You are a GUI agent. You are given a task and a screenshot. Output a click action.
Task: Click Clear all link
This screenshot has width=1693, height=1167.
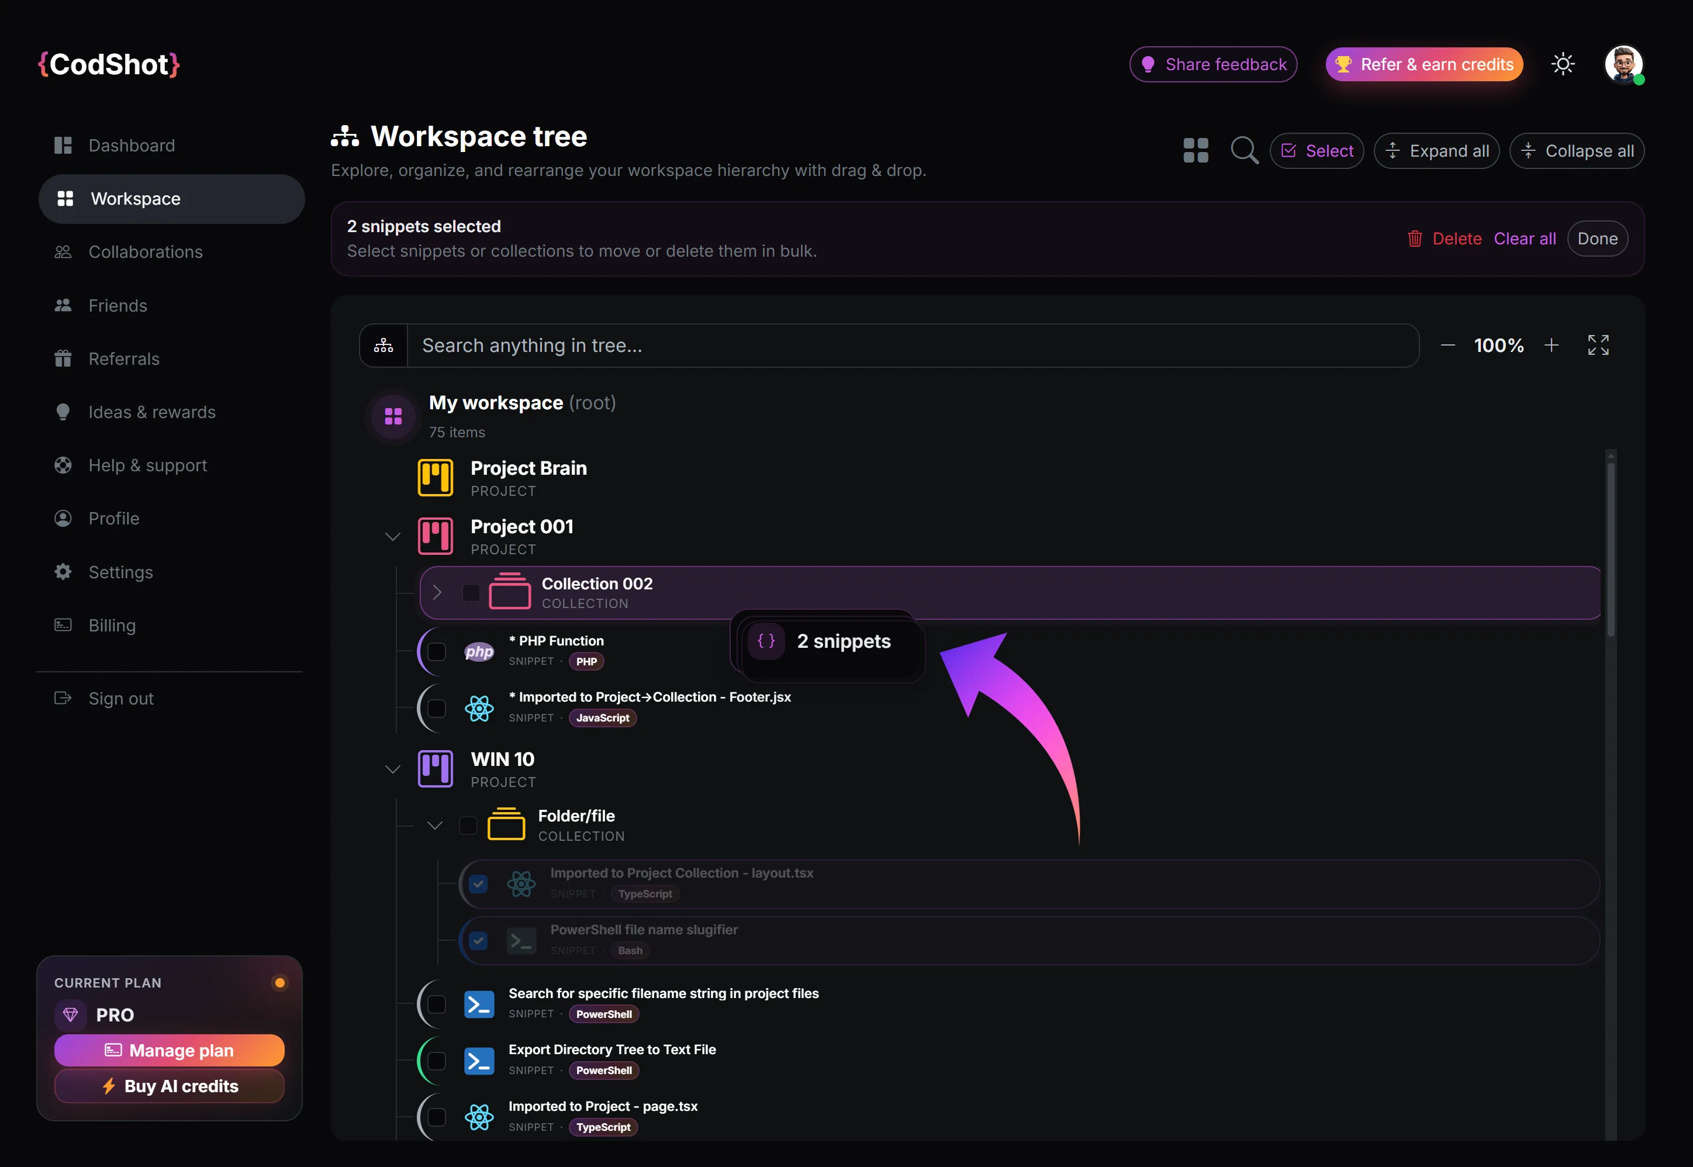point(1524,239)
